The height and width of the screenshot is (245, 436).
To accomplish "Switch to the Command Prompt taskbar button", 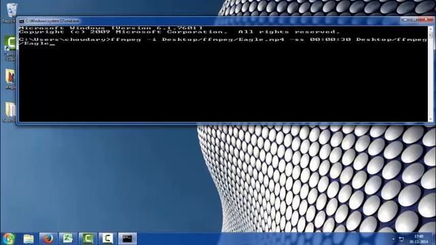I will 127,239.
